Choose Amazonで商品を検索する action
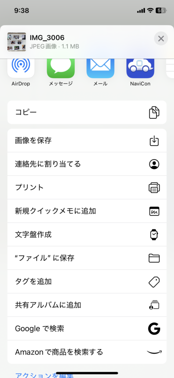Viewport: 174px width, 378px height. click(x=87, y=352)
